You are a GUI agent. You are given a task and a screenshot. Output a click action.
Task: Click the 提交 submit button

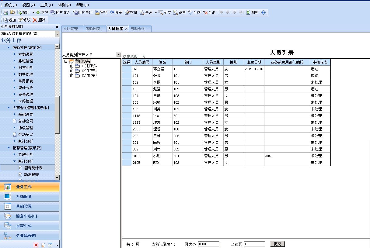point(277,244)
